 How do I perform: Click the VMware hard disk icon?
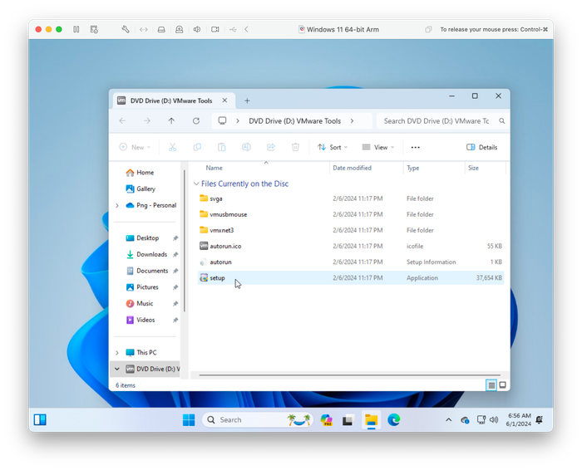click(x=161, y=29)
